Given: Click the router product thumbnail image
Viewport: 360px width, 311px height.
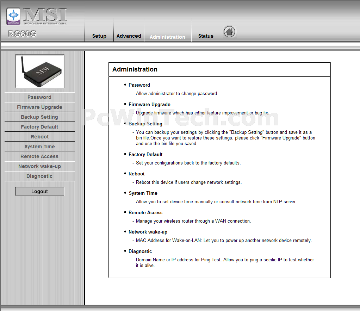Looking at the screenshot, I should [x=40, y=71].
